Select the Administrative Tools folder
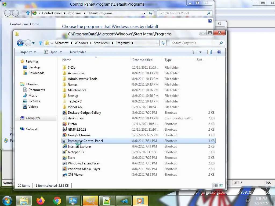Screen dimensions: 275x206 point(139,79)
